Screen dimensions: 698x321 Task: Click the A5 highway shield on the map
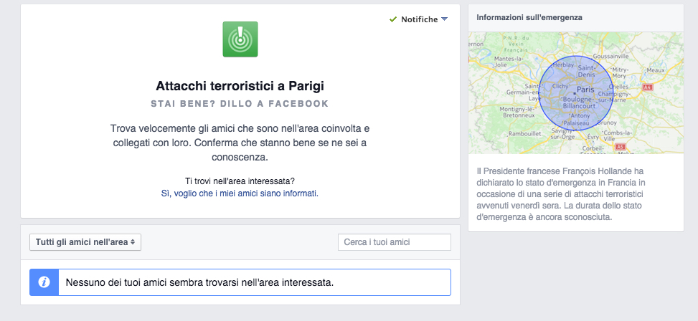(x=620, y=147)
